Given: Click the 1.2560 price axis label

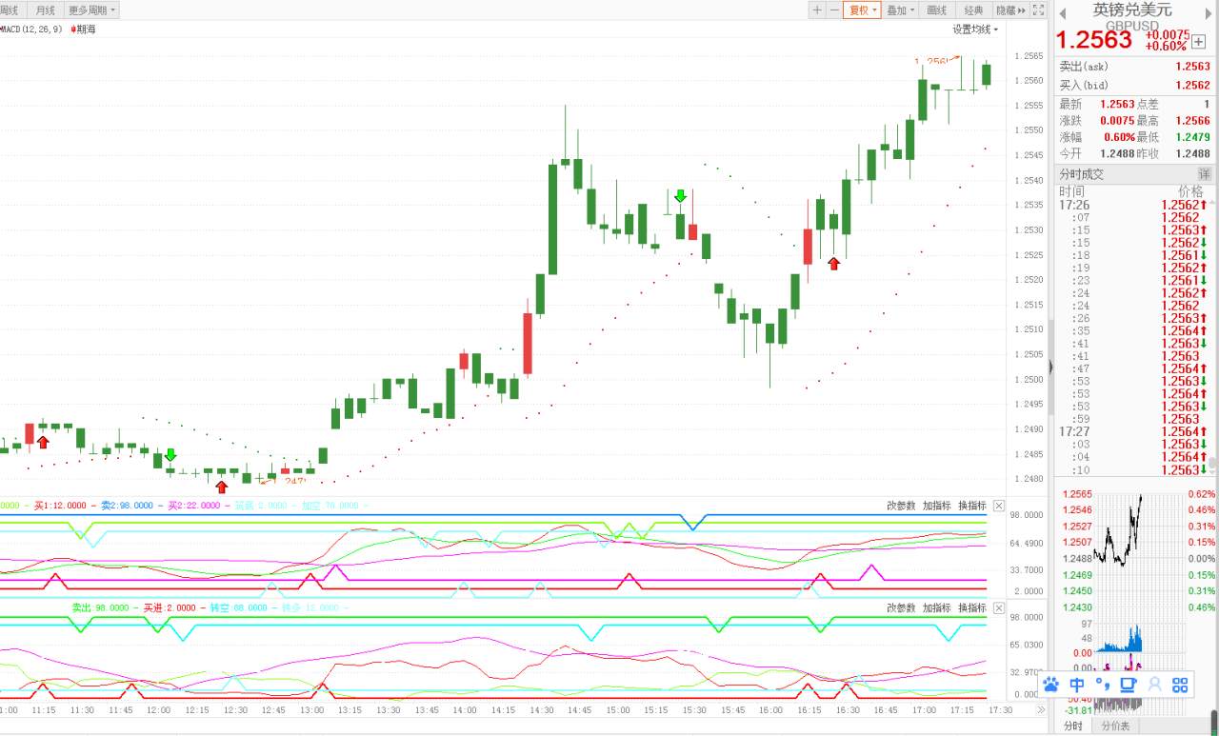Looking at the screenshot, I should click(1029, 80).
